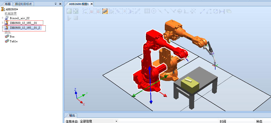Click the 时间 column header
The height and width of the screenshot is (123, 271).
[x=223, y=121]
